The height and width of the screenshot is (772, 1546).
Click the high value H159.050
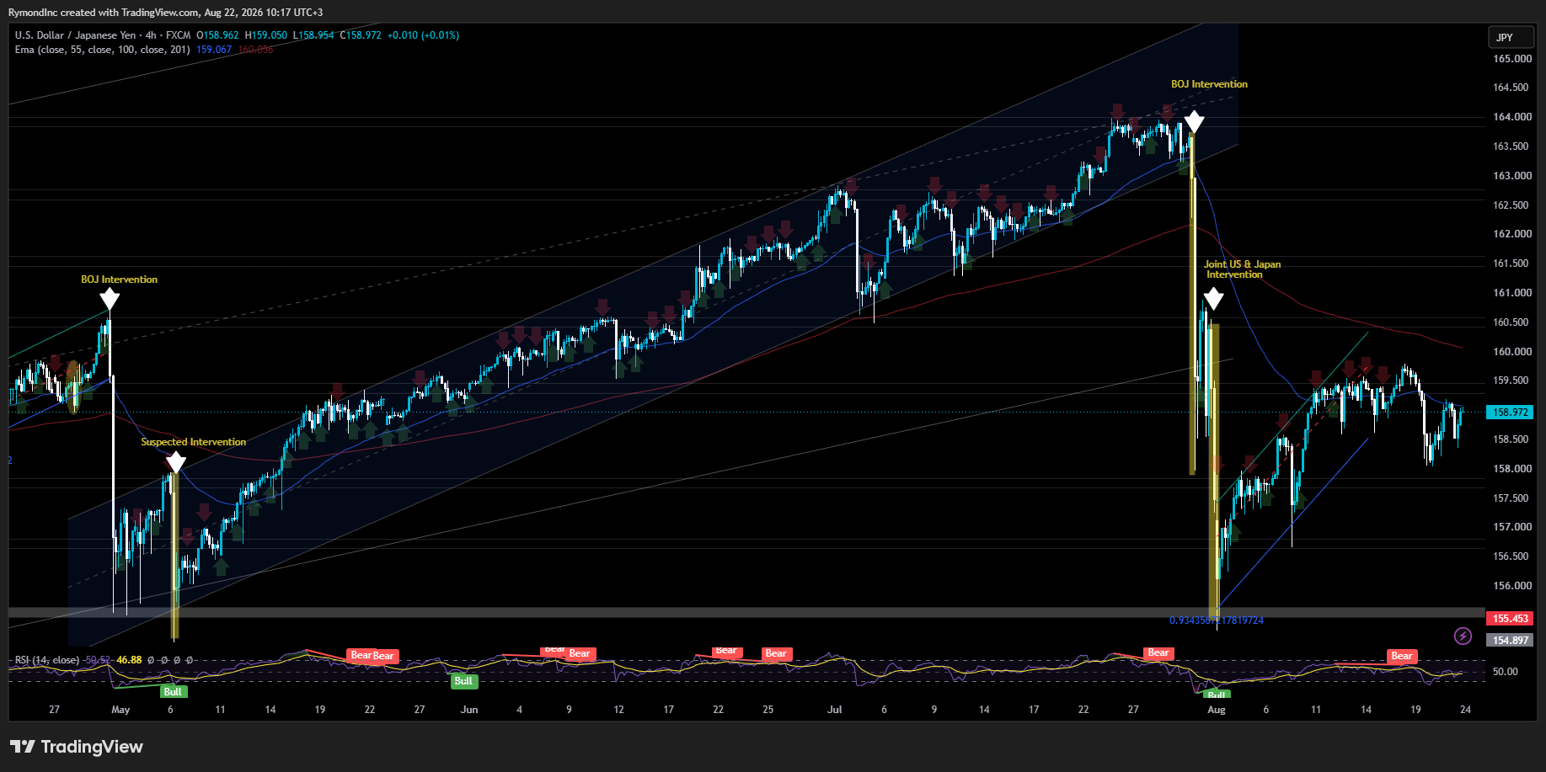(x=266, y=35)
